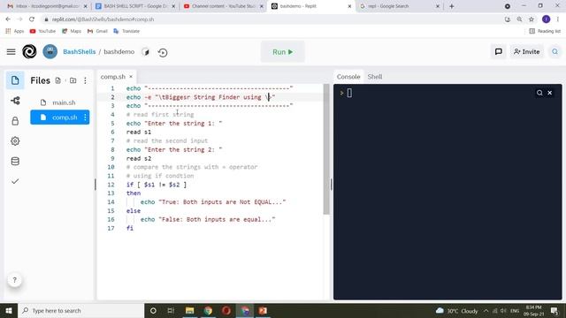
Task: Click the Run button
Action: (x=283, y=52)
